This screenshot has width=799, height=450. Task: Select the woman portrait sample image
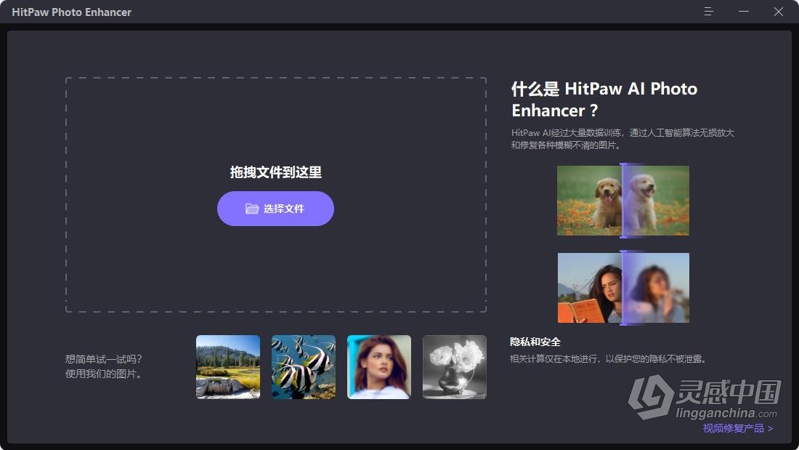379,367
